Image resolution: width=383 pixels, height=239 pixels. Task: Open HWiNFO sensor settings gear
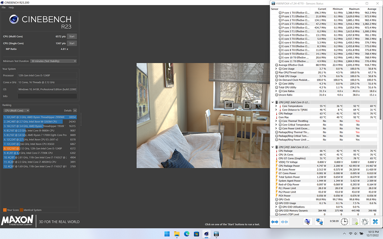[x=364, y=222]
